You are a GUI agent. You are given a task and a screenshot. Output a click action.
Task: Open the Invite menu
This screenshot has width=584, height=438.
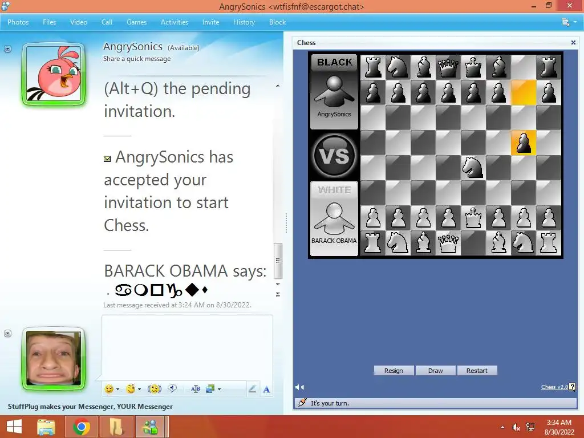(210, 22)
